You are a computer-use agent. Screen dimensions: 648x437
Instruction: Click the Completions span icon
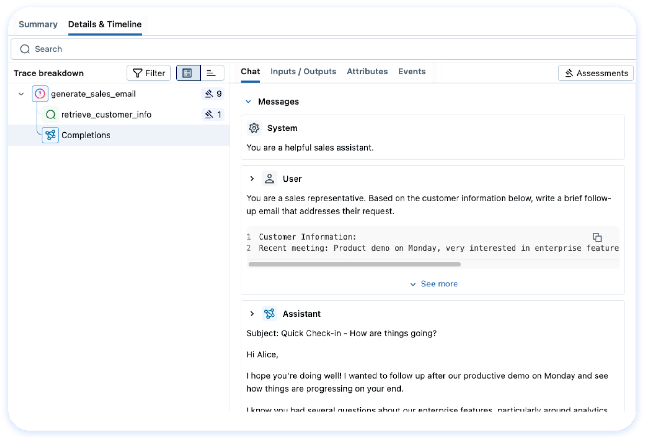point(51,135)
